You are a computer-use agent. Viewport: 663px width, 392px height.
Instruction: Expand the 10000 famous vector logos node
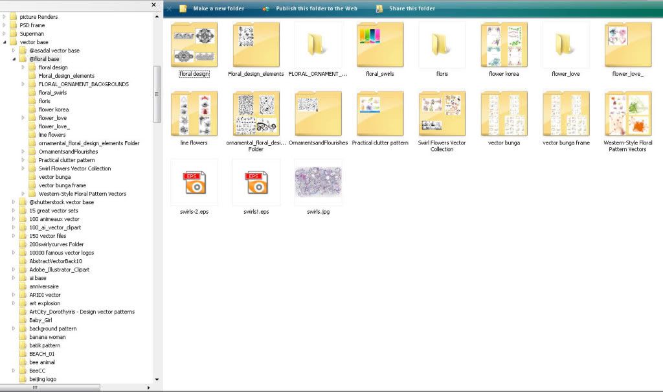point(14,253)
